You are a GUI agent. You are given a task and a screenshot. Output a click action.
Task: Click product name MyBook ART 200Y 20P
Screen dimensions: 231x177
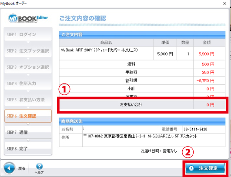tap(99, 50)
